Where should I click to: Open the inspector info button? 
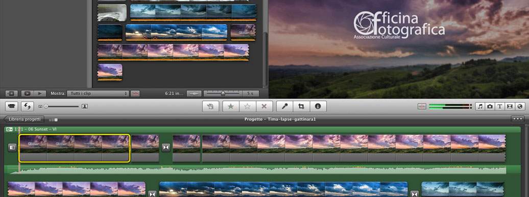[x=318, y=107]
